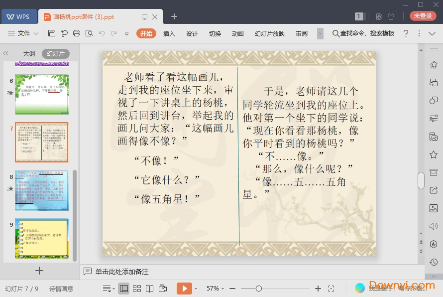The height and width of the screenshot is (297, 443).
Task: Click fit slide to window icon
Action: [x=331, y=289]
